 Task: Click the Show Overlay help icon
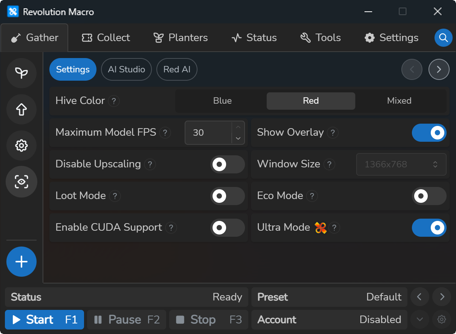click(x=333, y=133)
